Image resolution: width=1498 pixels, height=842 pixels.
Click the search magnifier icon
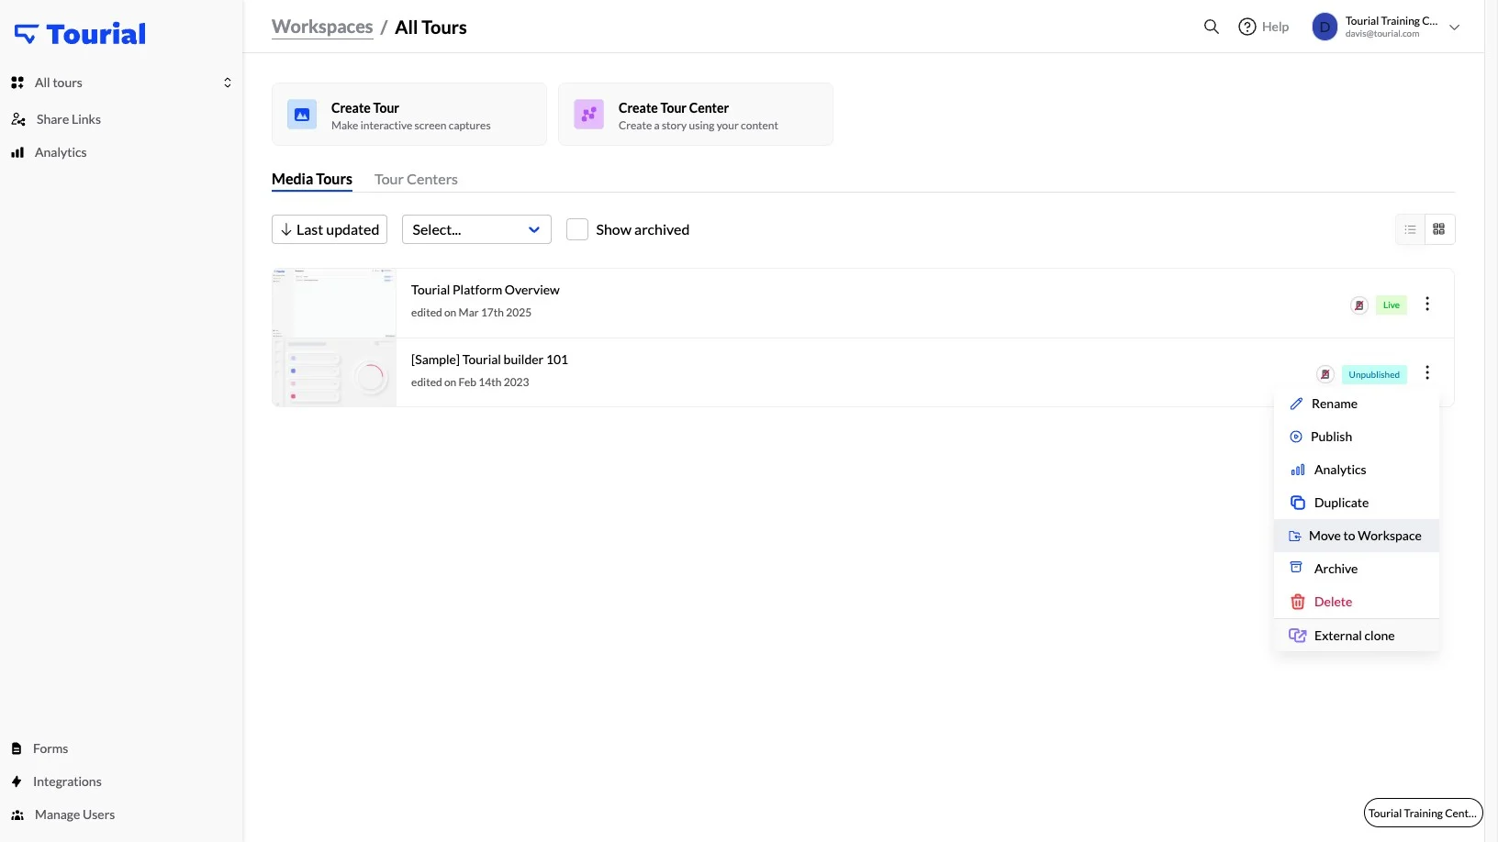tap(1212, 27)
